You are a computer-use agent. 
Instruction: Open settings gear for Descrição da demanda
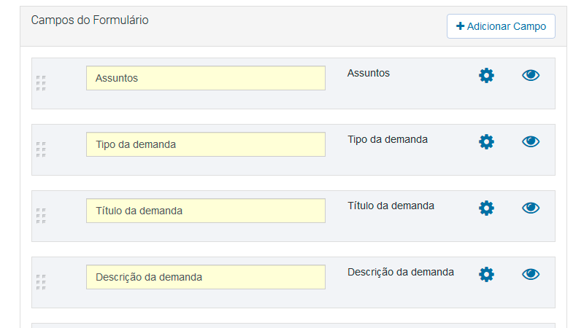click(x=486, y=275)
